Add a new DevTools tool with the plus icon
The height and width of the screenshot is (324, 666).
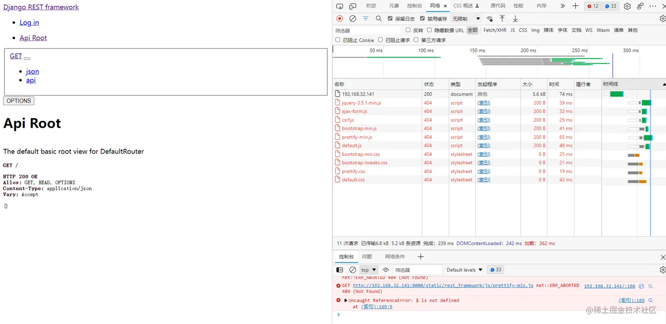(576, 6)
